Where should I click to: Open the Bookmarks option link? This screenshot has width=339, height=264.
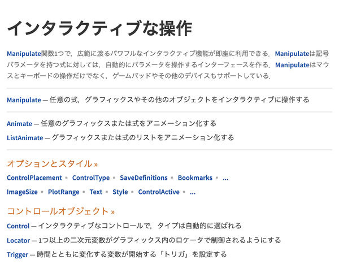point(195,178)
